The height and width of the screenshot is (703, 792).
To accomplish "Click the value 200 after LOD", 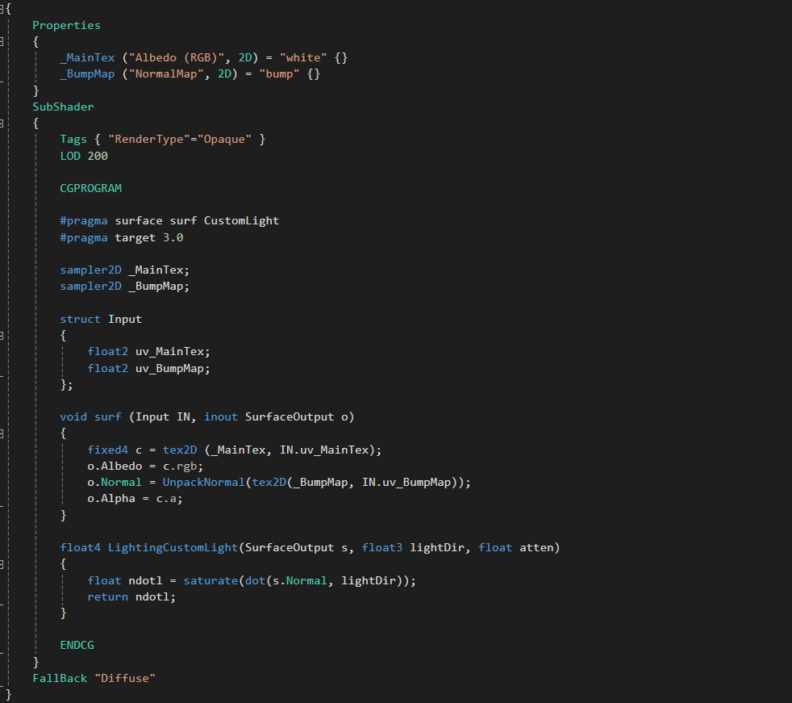I will tap(98, 156).
